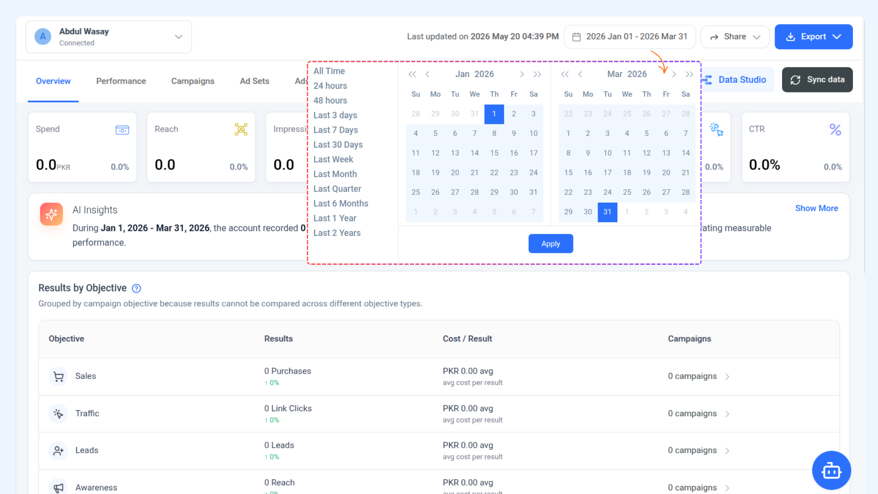Switch to the Performance tab
The width and height of the screenshot is (878, 494).
[x=121, y=81]
